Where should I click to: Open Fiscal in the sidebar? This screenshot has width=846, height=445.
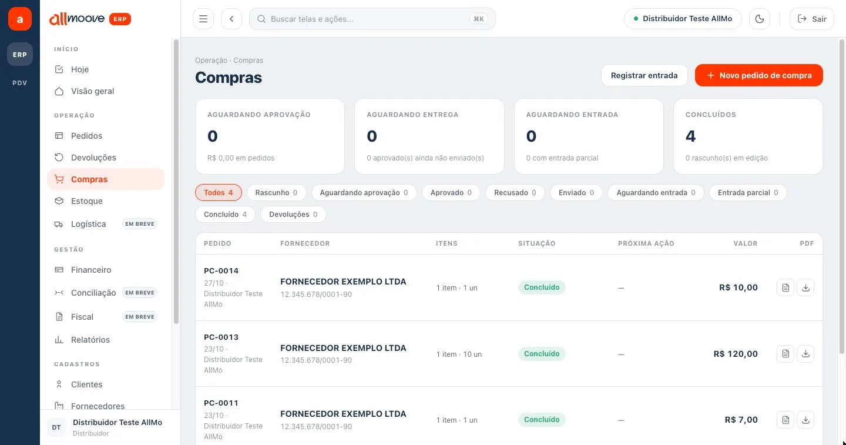pyautogui.click(x=106, y=317)
